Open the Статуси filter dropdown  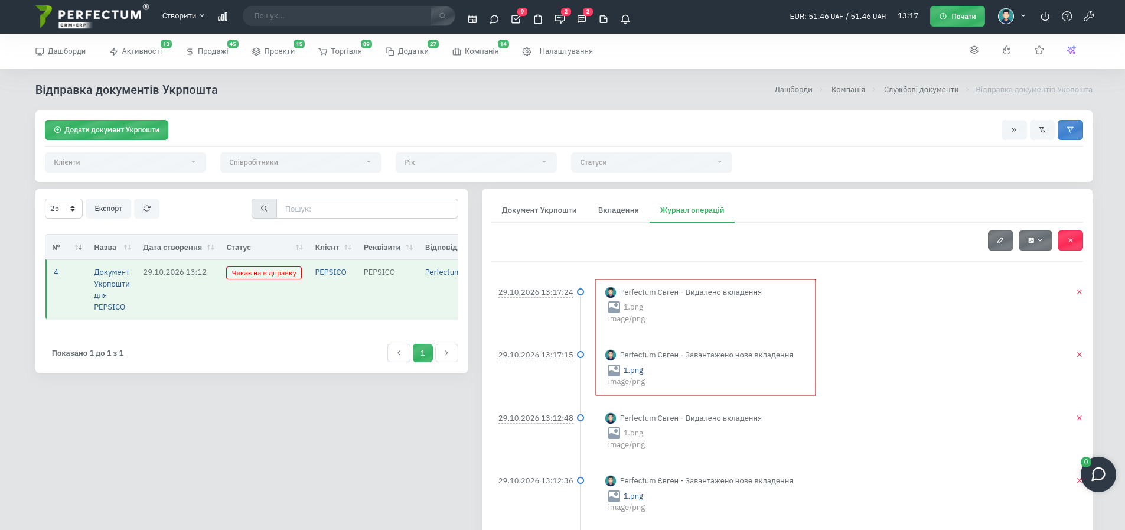coord(651,162)
